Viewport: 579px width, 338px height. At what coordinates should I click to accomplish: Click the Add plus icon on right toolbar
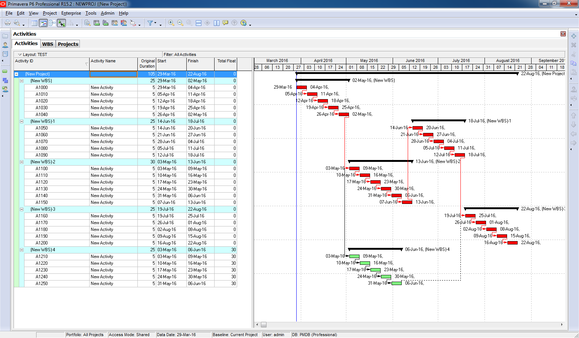point(574,36)
